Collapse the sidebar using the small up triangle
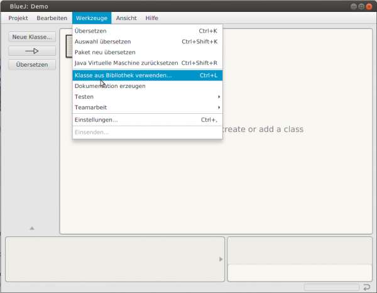 point(32,228)
